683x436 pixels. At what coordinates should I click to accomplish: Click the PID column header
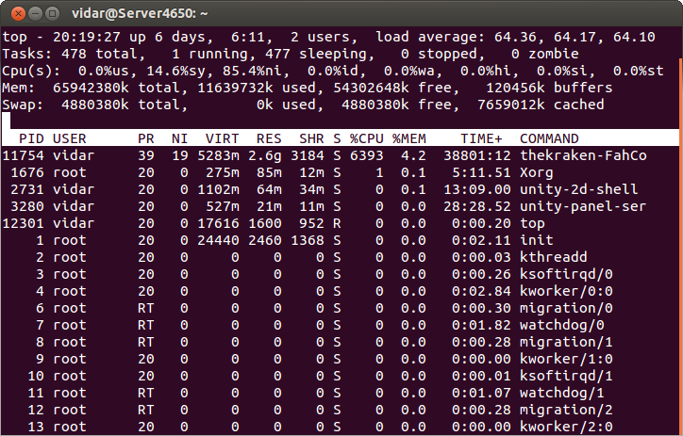click(x=31, y=138)
